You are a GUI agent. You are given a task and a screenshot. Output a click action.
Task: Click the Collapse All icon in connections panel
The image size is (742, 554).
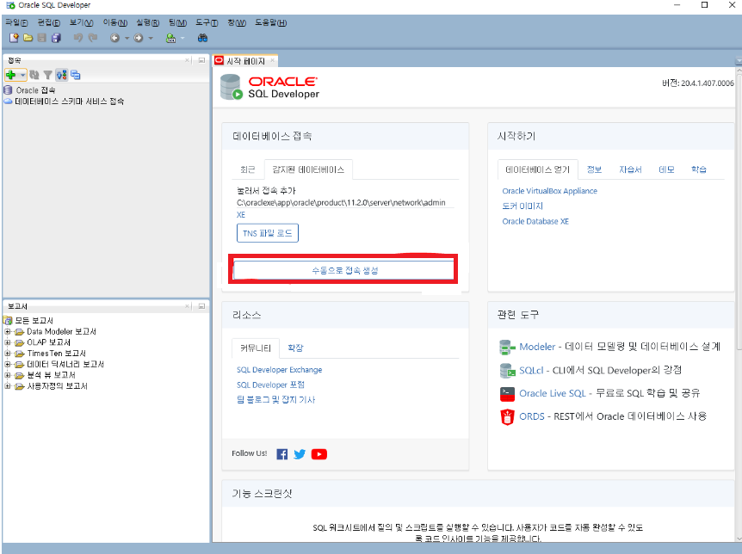(75, 75)
